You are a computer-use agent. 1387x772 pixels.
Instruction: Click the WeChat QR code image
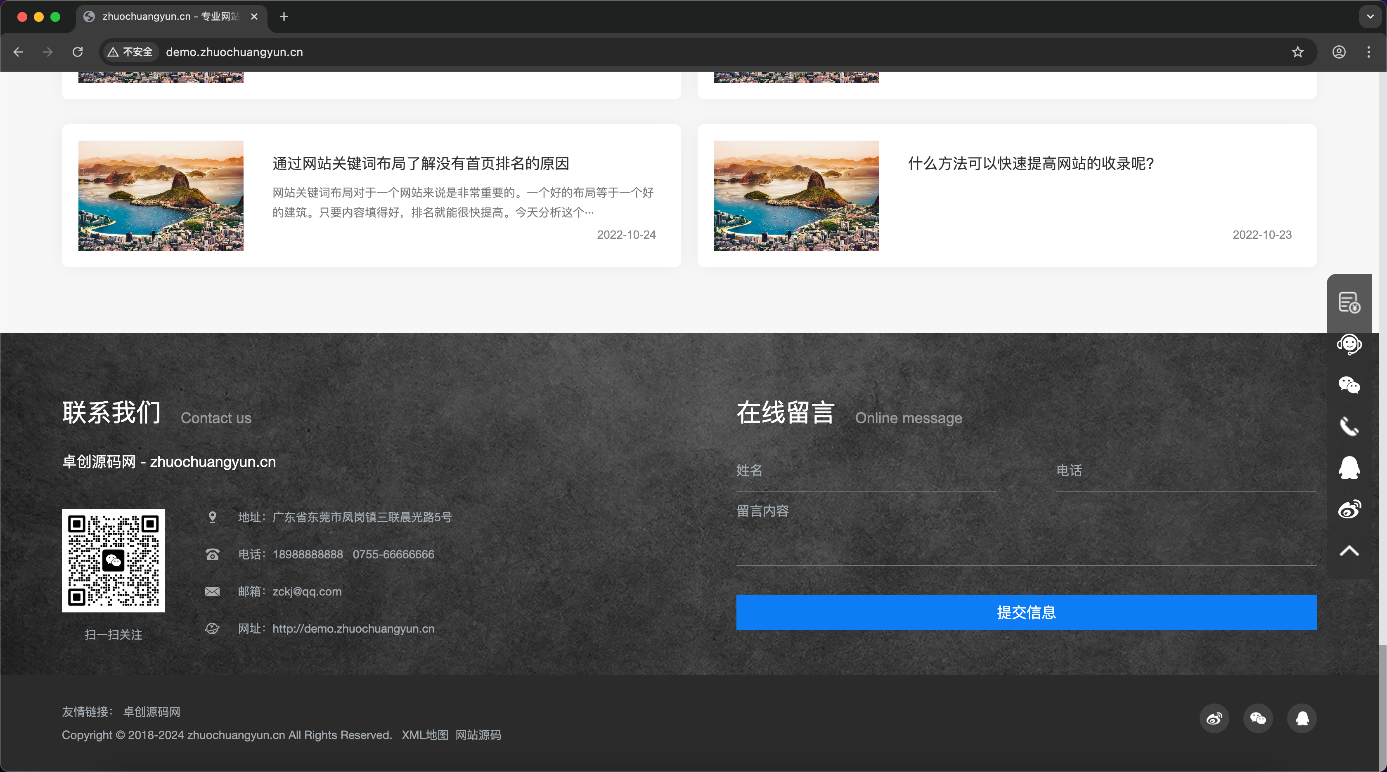click(113, 560)
